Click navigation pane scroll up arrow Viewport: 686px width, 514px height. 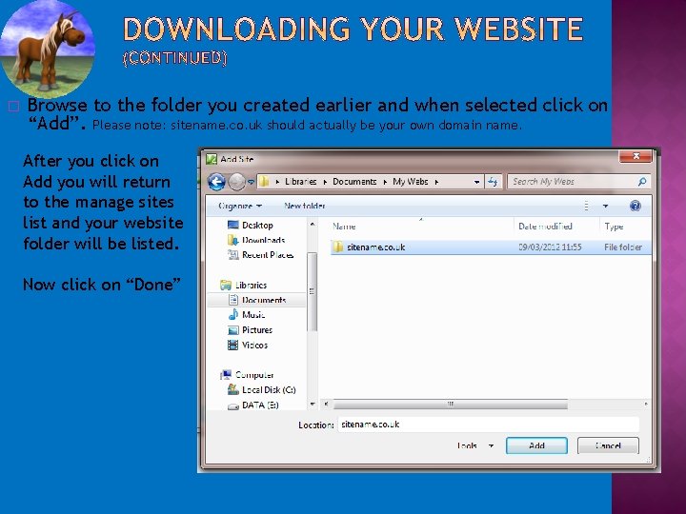[x=313, y=225]
